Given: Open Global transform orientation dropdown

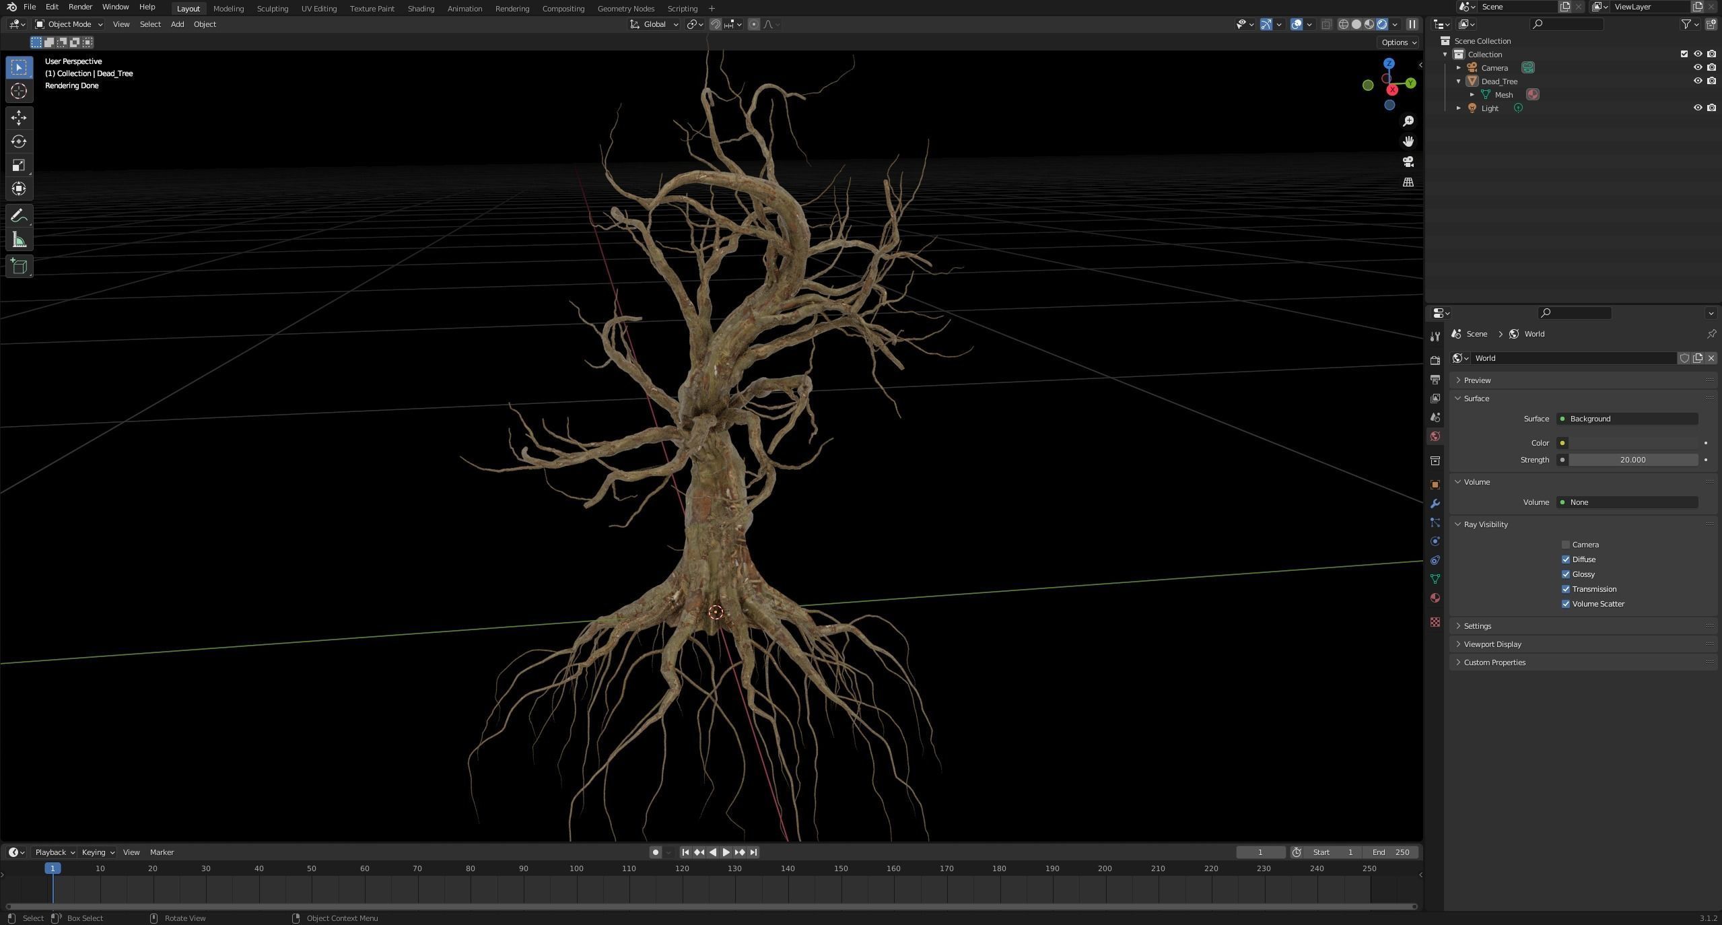Looking at the screenshot, I should 654,24.
